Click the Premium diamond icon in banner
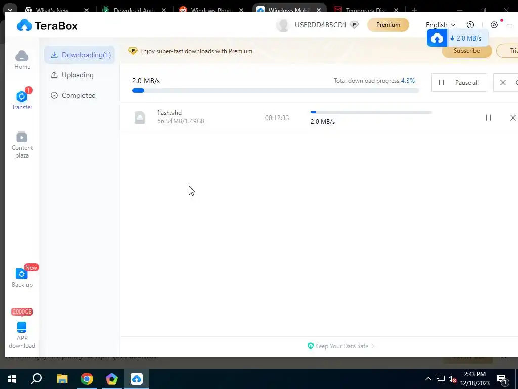This screenshot has height=389, width=518. coord(133,51)
